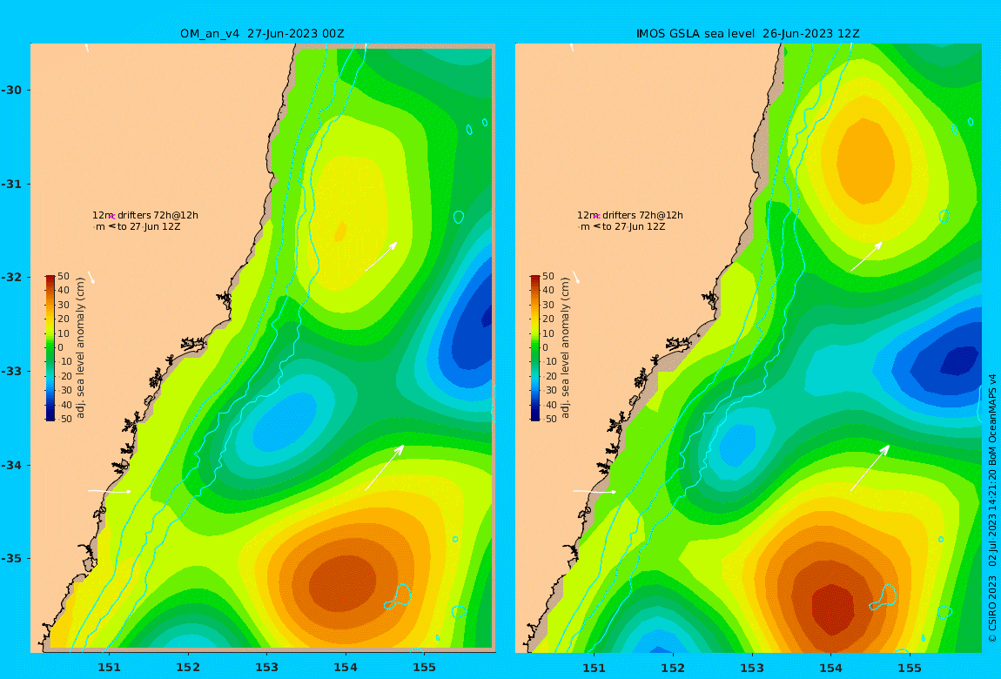Image resolution: width=1001 pixels, height=679 pixels.
Task: Click left map's 'adj. sea level anomaly (cm)' label
Action: click(80, 348)
